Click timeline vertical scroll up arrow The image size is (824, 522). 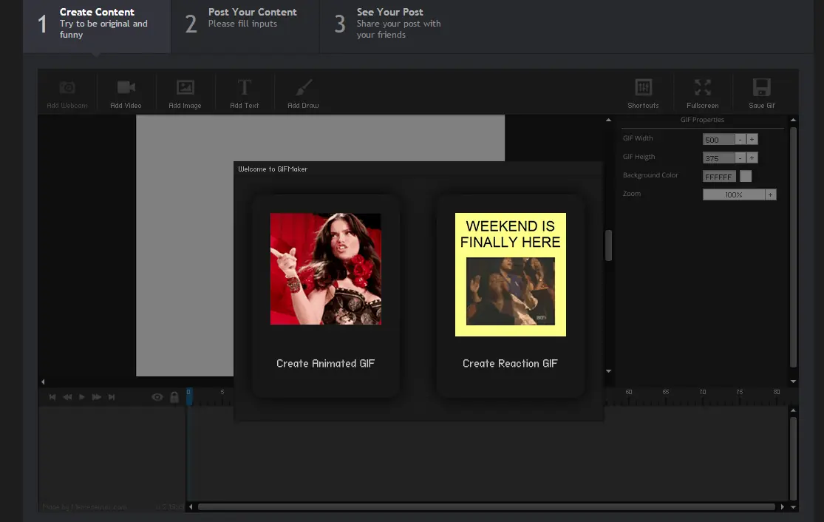793,410
